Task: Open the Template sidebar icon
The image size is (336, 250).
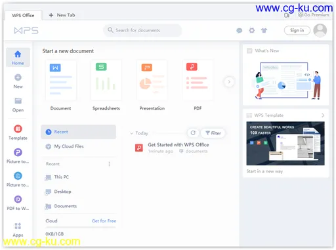Action: (18, 129)
